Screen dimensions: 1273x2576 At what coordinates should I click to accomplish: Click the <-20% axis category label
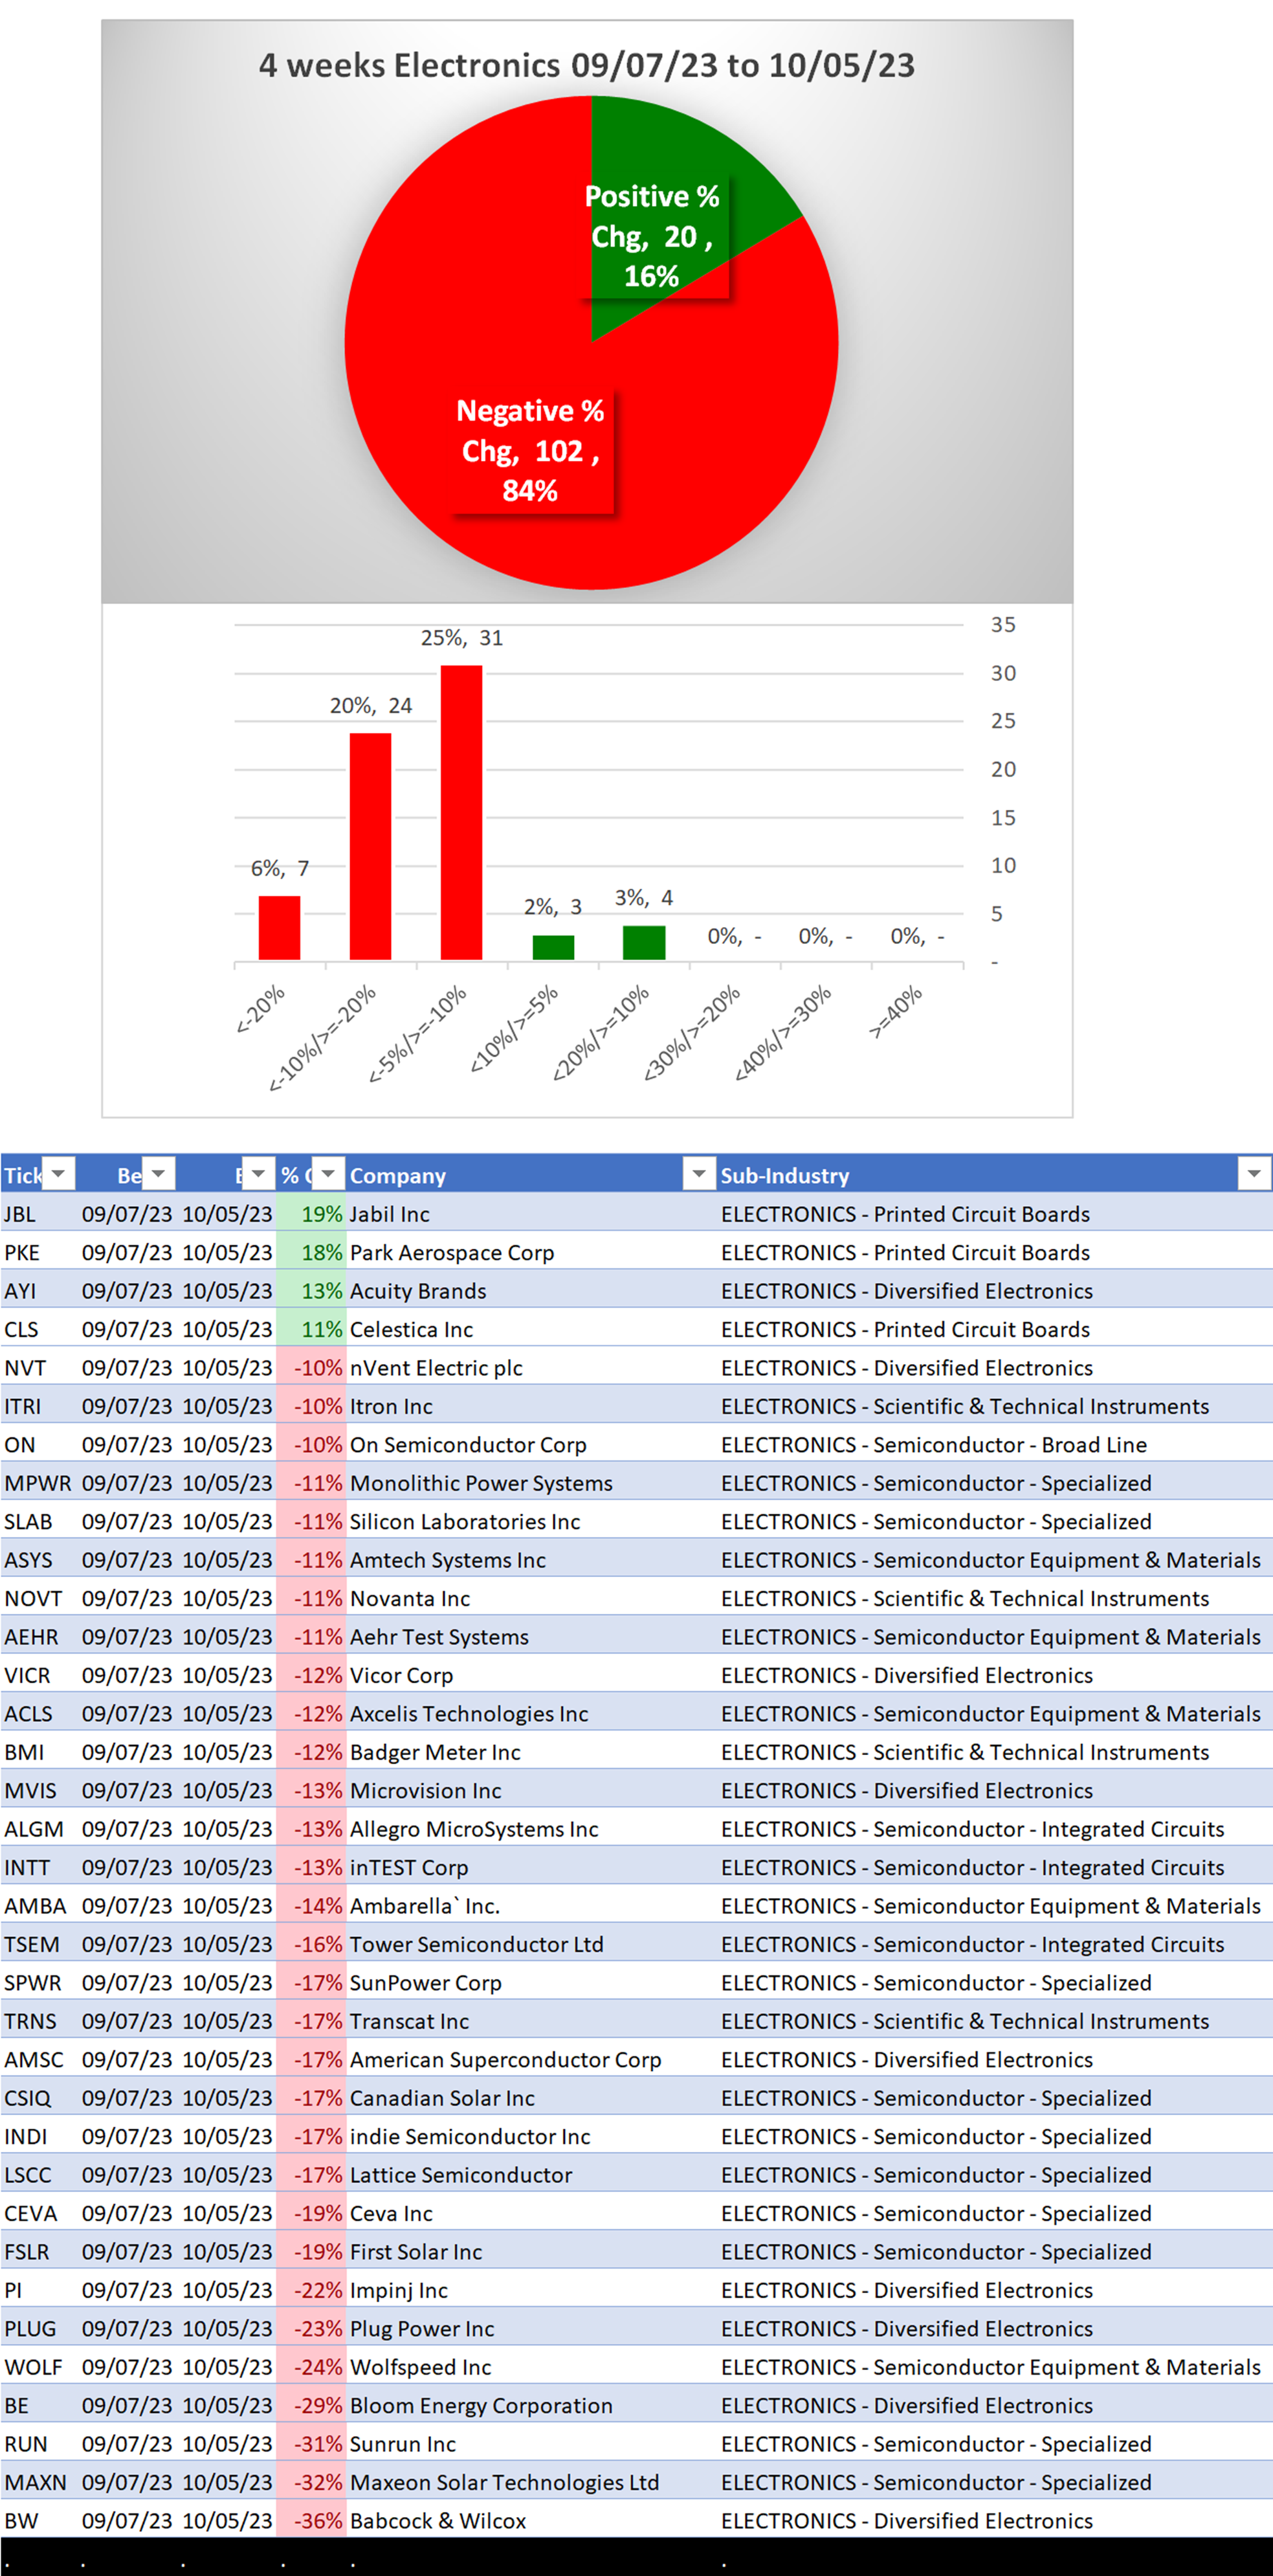click(x=261, y=1009)
